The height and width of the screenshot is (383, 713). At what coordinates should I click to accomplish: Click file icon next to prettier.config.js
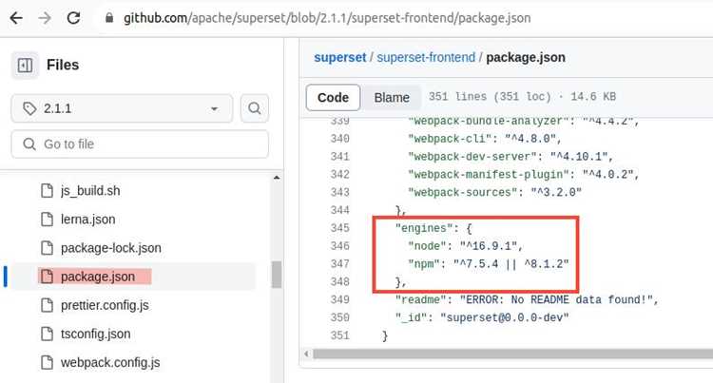coord(47,305)
